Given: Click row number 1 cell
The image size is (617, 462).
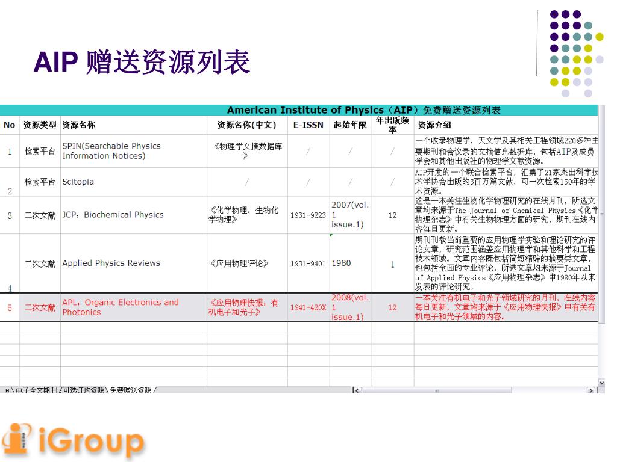Looking at the screenshot, I should [x=10, y=151].
